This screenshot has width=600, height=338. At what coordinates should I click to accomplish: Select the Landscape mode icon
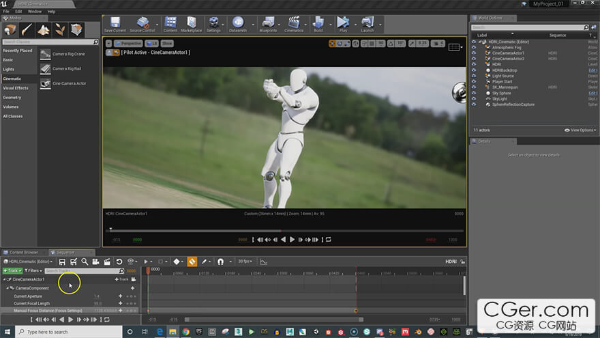(43, 29)
